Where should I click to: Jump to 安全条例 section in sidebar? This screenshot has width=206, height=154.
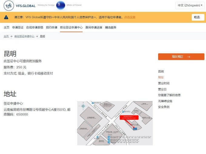click(x=164, y=107)
